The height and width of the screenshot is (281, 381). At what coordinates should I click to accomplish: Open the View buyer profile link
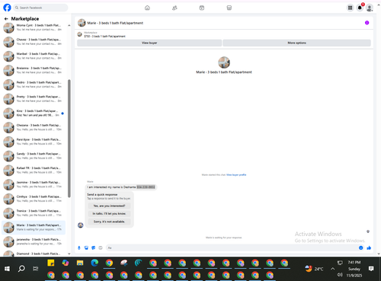tap(236, 175)
